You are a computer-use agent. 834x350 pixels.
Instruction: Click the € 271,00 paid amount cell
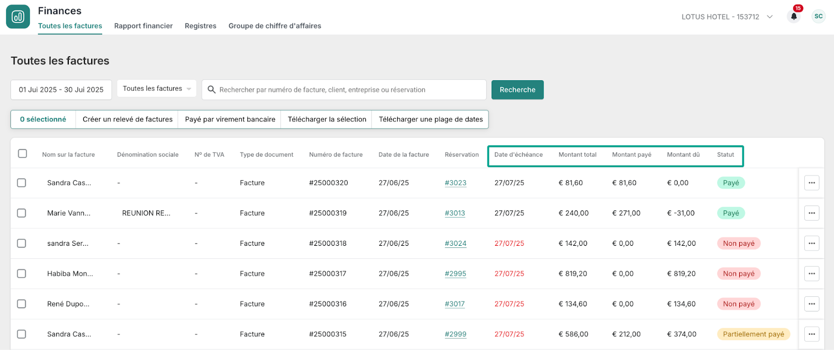pos(626,213)
